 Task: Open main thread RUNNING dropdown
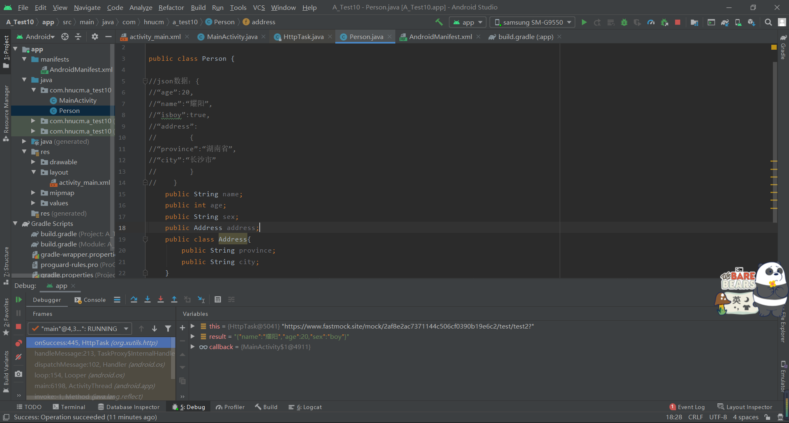pos(80,329)
